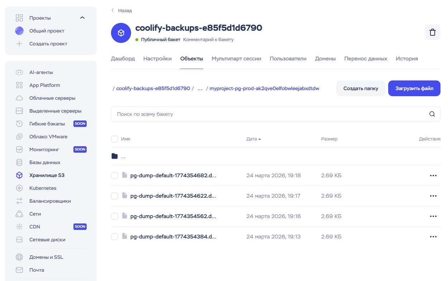This screenshot has width=448, height=281.
Task: Click the Базы данных database icon
Action: (19, 162)
